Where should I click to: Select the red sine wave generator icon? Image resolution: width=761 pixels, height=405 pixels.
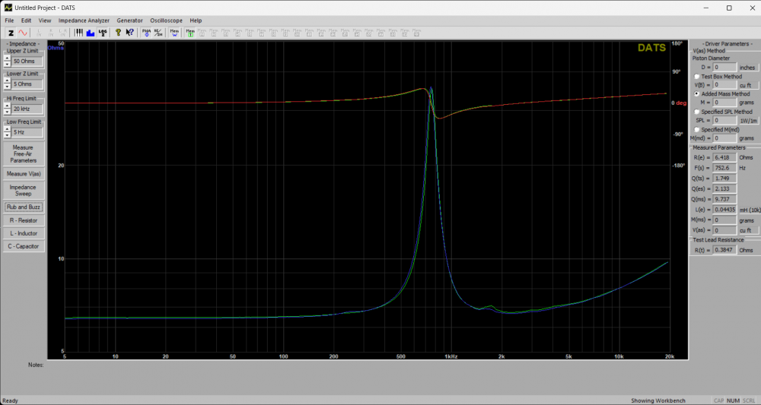(23, 33)
